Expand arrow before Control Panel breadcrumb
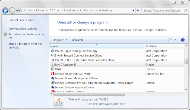 tap(25, 10)
